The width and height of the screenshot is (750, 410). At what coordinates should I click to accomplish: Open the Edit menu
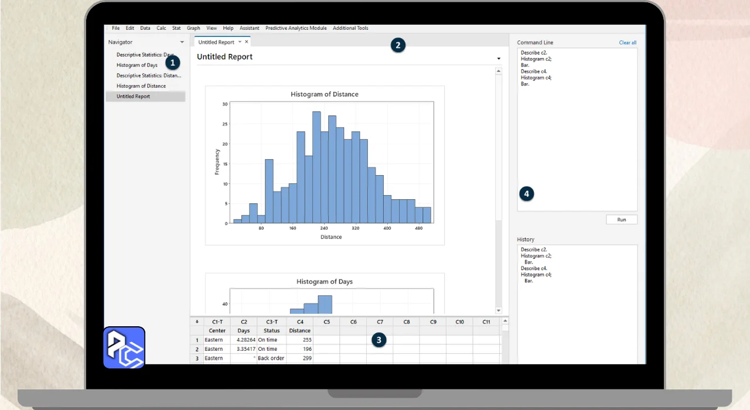pyautogui.click(x=130, y=28)
